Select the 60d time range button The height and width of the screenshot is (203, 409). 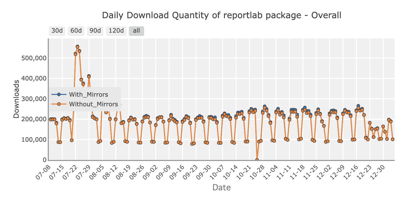tap(76, 31)
